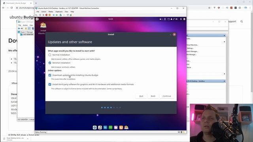
Task: Open Action menu in Hyper-V Manager window
Action: click(x=25, y=25)
